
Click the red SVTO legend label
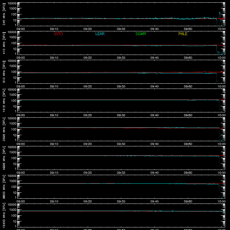[58, 34]
